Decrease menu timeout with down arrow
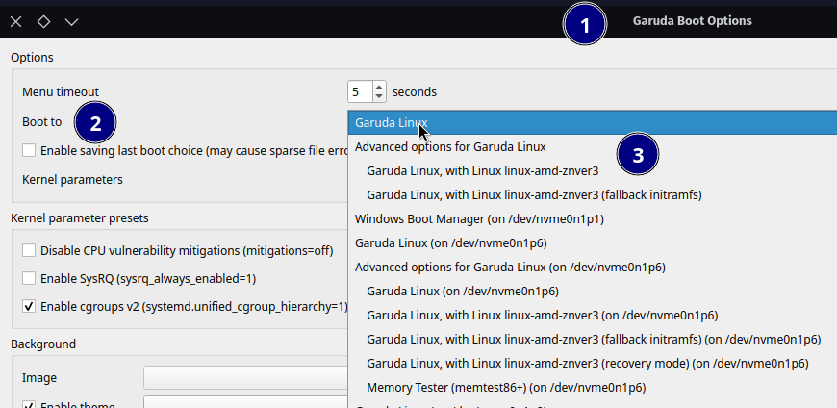837x408 pixels. point(379,96)
